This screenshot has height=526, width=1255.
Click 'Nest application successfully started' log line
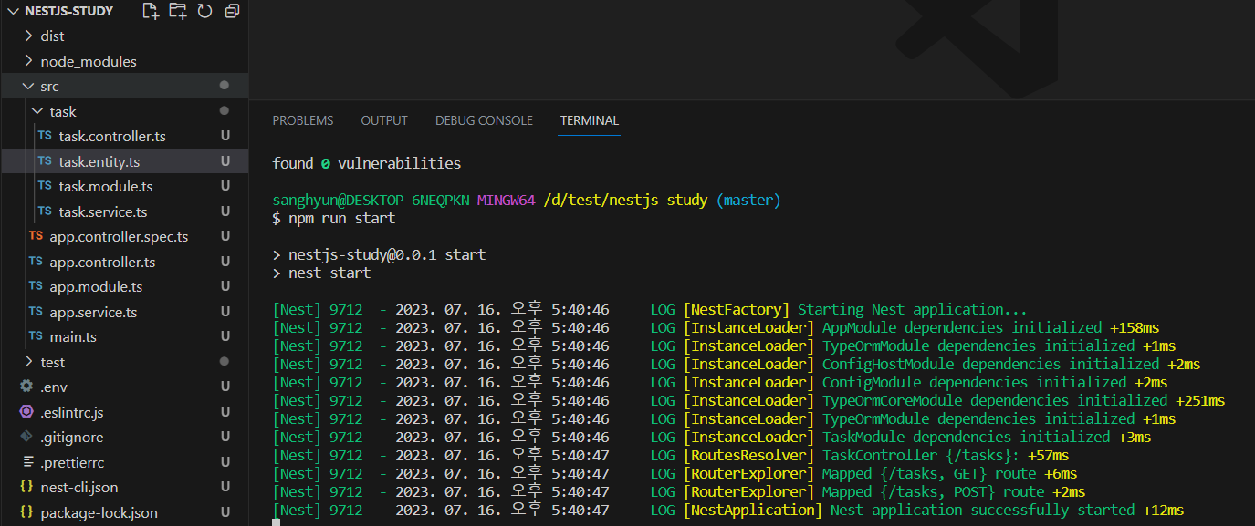pyautogui.click(x=982, y=511)
